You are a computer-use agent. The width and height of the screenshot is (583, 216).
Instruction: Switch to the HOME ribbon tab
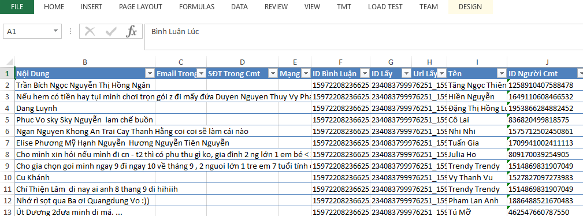[x=54, y=7]
